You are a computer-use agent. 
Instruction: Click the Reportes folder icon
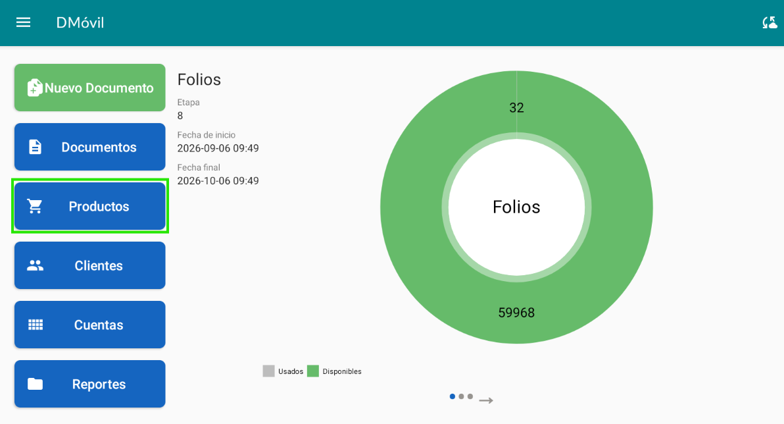35,384
